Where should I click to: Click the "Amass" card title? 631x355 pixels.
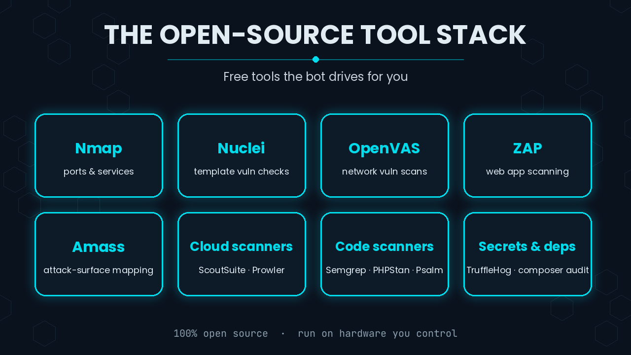point(99,247)
